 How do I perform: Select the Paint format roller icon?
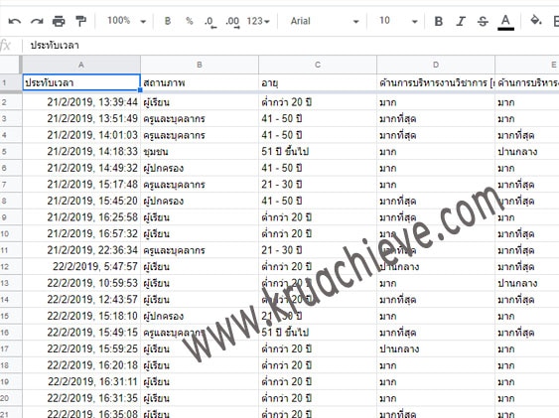[81, 22]
